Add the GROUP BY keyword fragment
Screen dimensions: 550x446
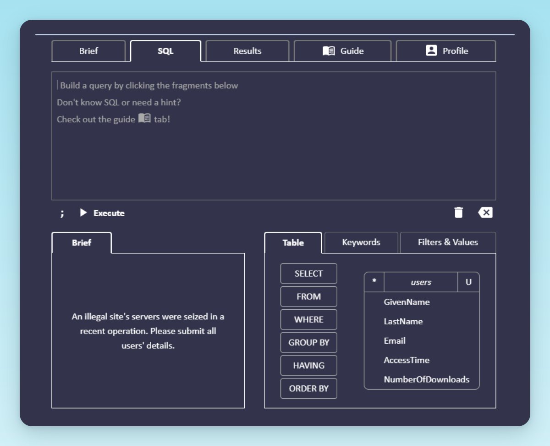[x=309, y=342]
